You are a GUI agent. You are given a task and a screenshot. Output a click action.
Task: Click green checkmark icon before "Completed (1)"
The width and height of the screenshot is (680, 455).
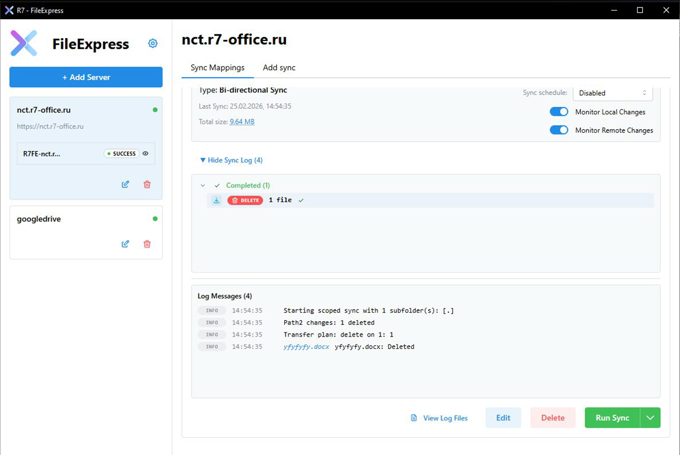[x=217, y=186]
